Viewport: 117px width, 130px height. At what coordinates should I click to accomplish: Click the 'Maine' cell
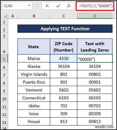(x=34, y=58)
